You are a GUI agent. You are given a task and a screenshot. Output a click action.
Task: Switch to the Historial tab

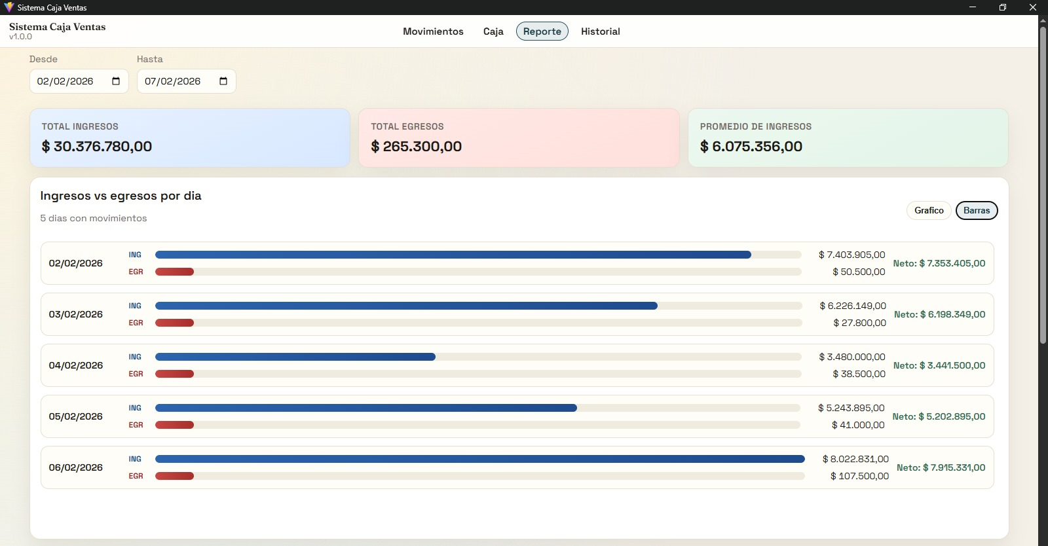point(600,31)
